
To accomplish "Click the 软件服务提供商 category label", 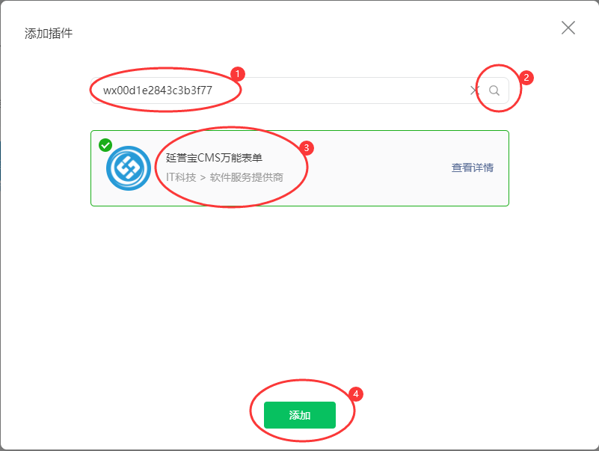I will (246, 177).
